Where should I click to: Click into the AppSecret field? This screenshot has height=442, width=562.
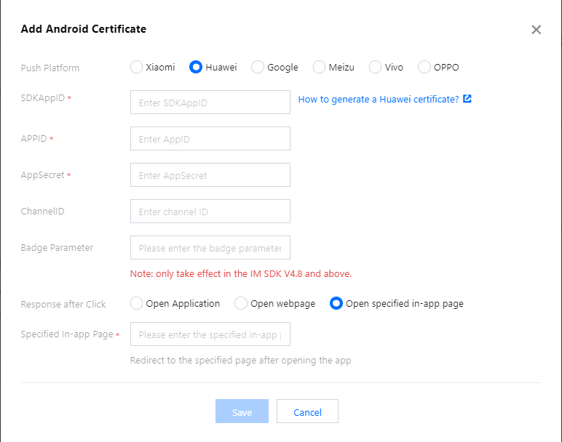tap(210, 175)
